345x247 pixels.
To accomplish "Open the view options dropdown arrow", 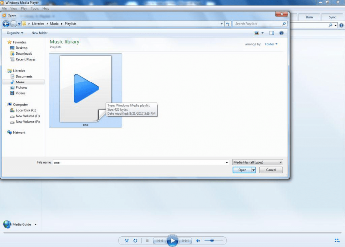I will pyautogui.click(x=262, y=33).
